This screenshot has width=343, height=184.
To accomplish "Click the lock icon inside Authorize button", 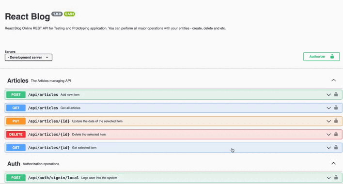I will click(332, 56).
